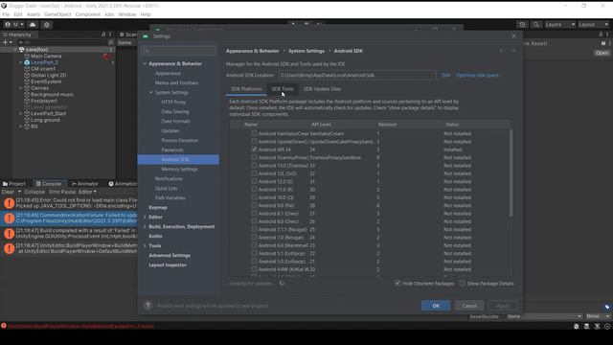
Task: Click the Edit link for SDK location
Action: tap(446, 75)
